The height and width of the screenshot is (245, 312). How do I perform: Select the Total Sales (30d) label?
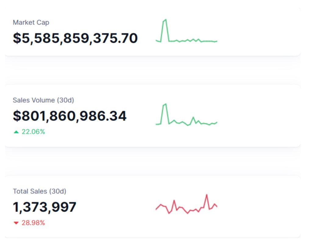point(39,191)
